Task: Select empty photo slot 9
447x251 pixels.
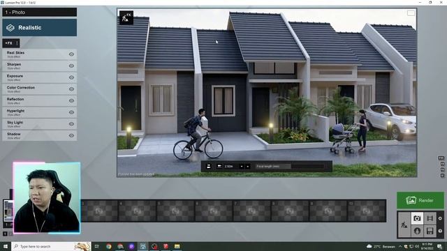Action: (328, 211)
